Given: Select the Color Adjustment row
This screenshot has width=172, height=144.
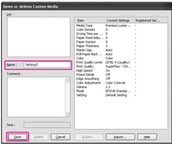Looking at the screenshot, I should coord(121,83).
